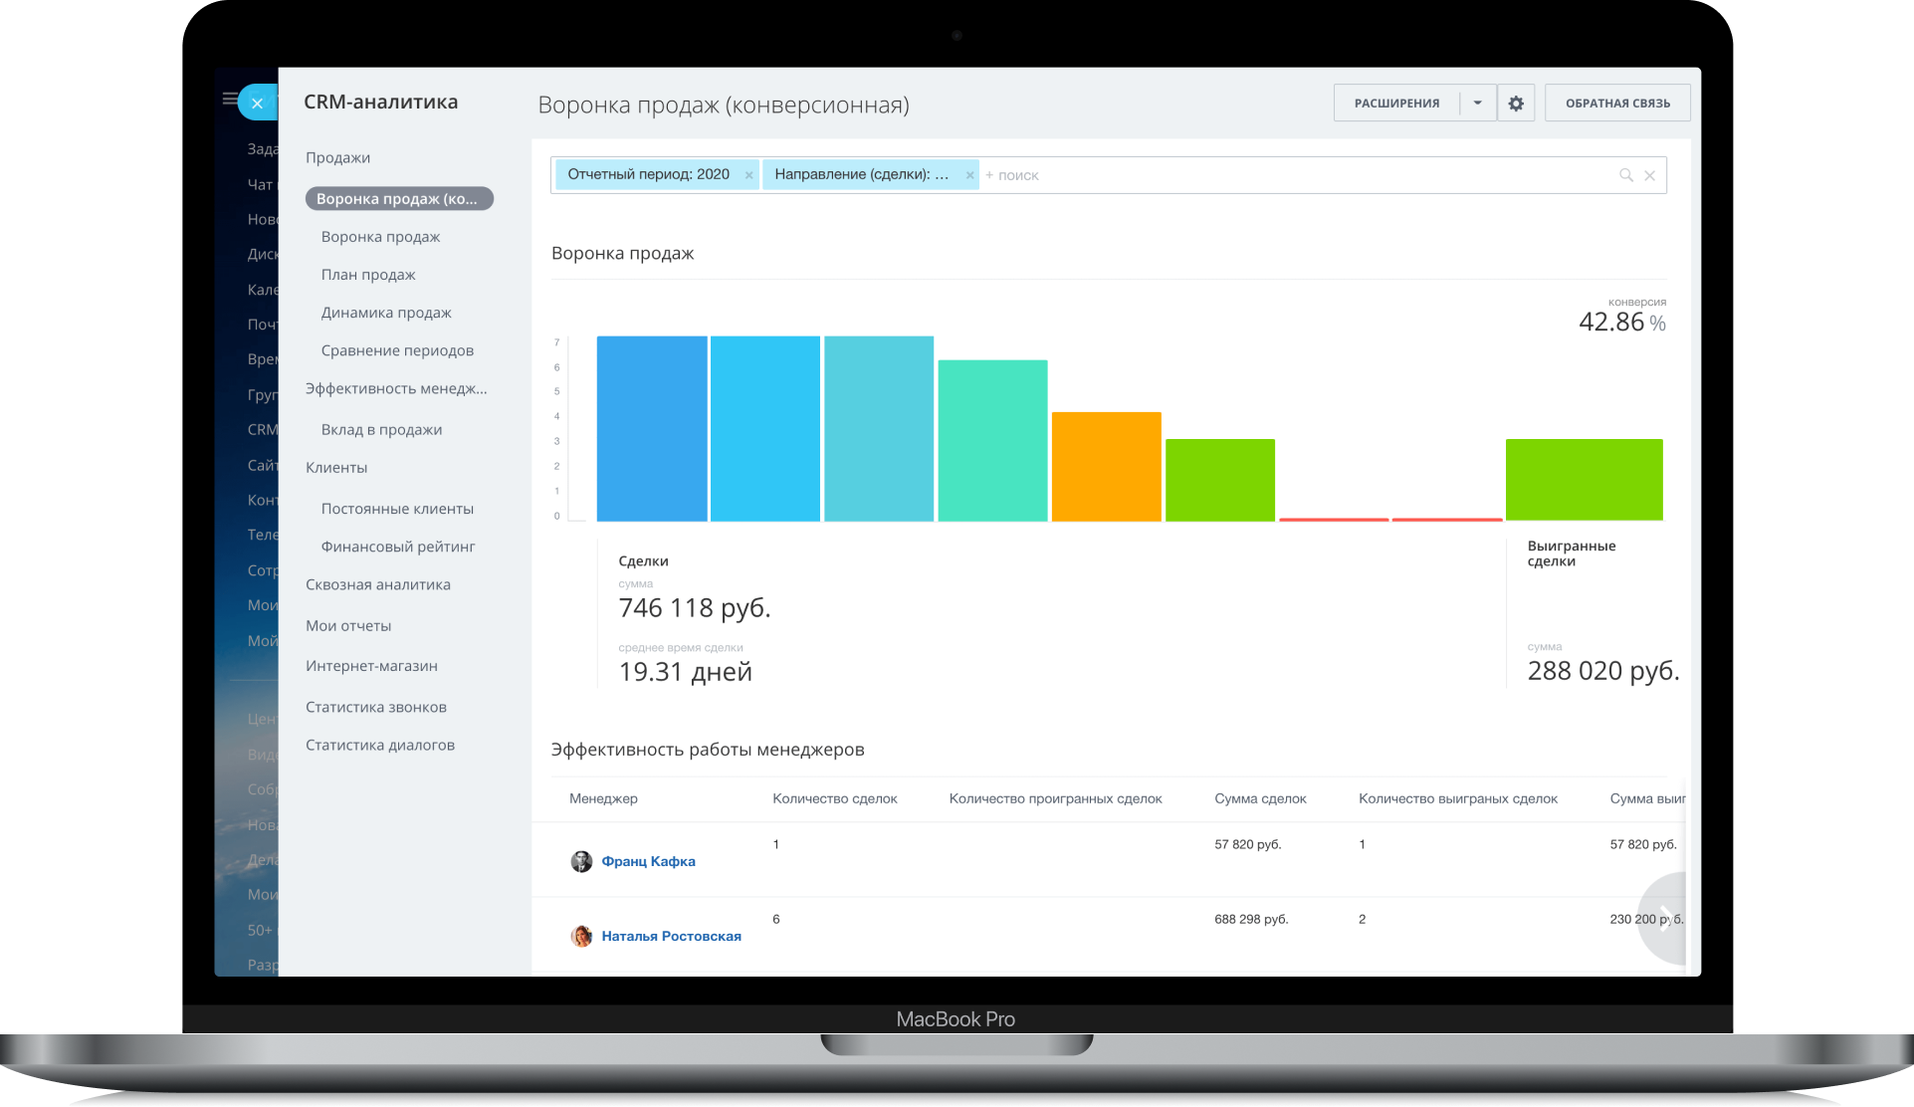
Task: Remove the Отчетный период 2020 filter chip
Action: [748, 175]
